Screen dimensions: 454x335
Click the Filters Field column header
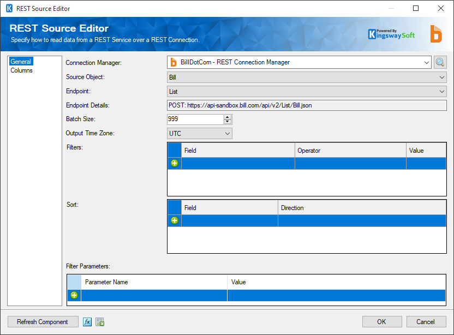[x=238, y=151]
